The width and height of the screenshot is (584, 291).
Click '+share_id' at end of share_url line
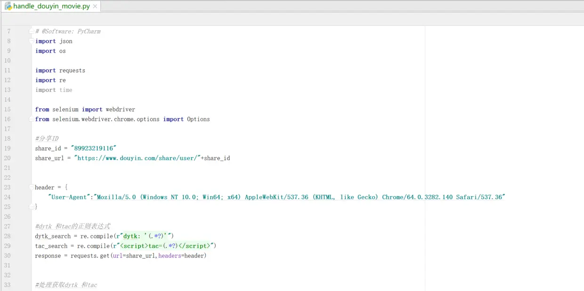coord(216,158)
